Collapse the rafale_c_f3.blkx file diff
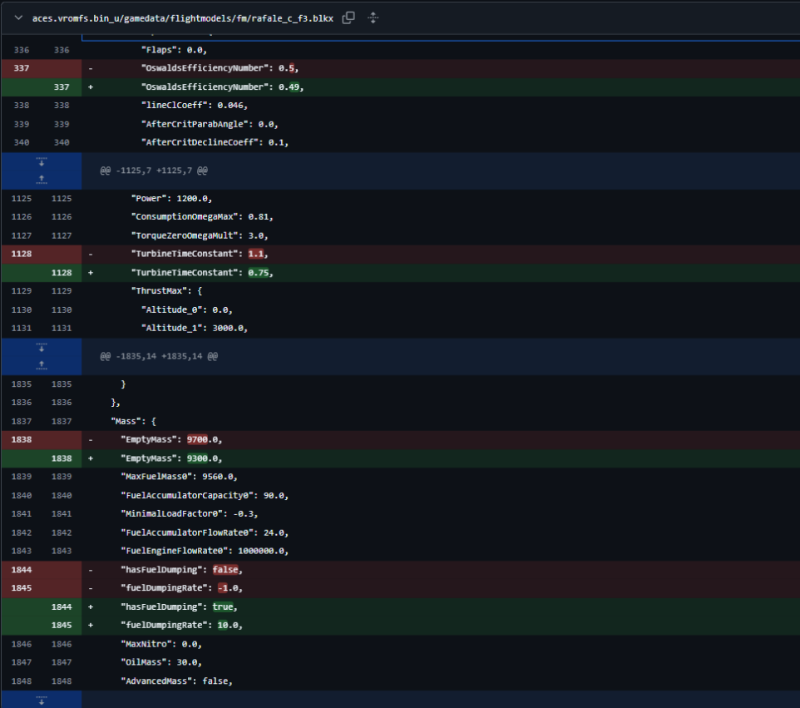Screen dimensions: 800x708 click(x=18, y=17)
